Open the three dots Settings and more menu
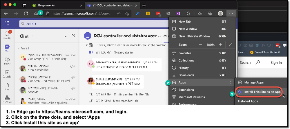 pos(231,13)
